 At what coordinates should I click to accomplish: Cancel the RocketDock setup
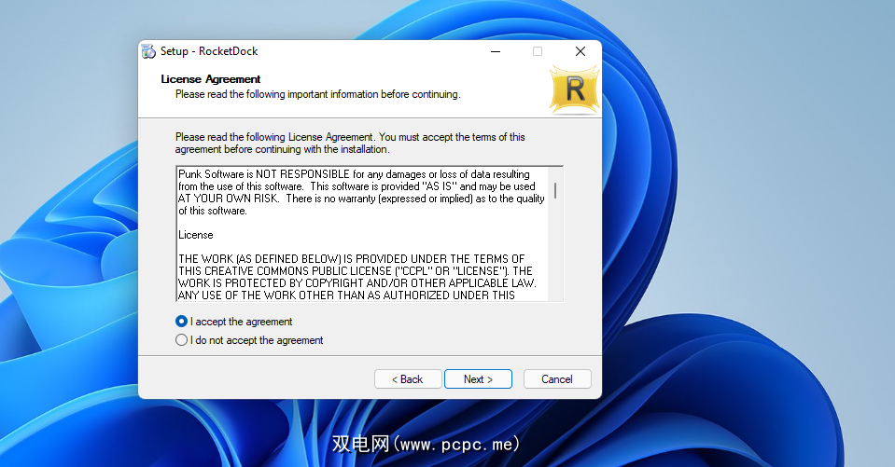557,379
